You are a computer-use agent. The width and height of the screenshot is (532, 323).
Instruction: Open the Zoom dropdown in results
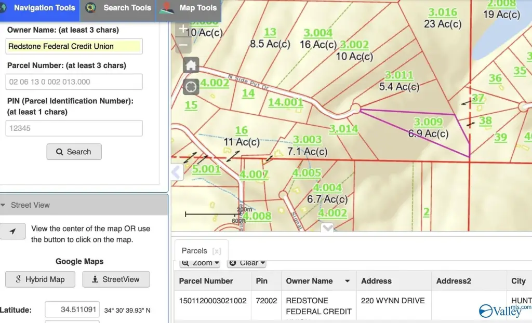pyautogui.click(x=200, y=263)
